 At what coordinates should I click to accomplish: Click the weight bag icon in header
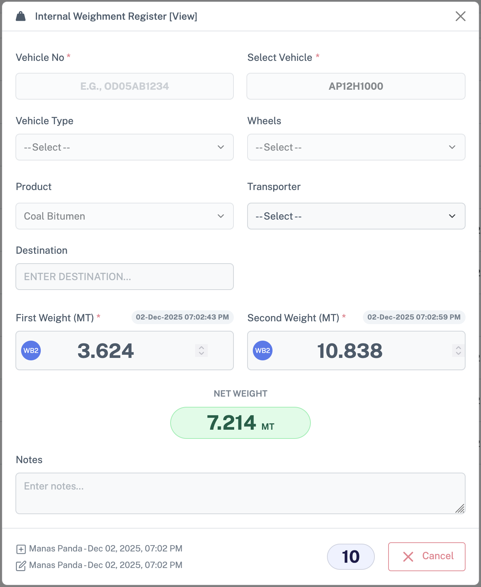click(x=21, y=16)
